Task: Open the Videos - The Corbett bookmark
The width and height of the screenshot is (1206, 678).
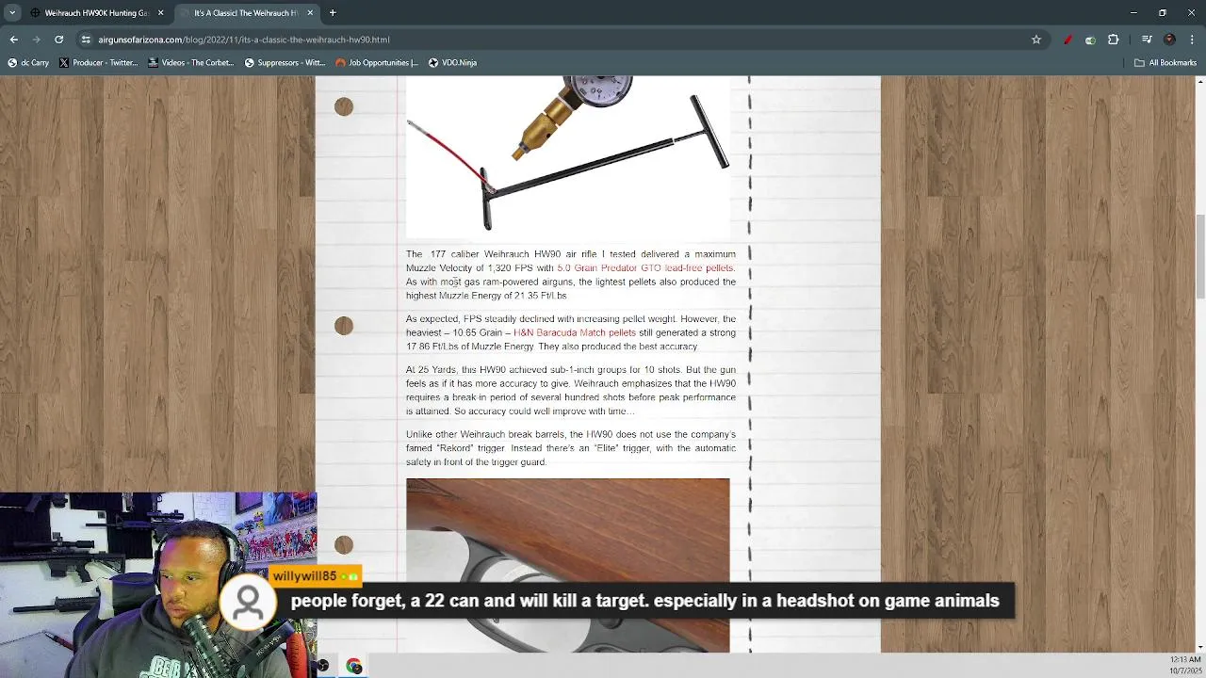Action: [x=190, y=62]
